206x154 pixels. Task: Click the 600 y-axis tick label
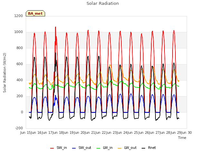coord(20,64)
